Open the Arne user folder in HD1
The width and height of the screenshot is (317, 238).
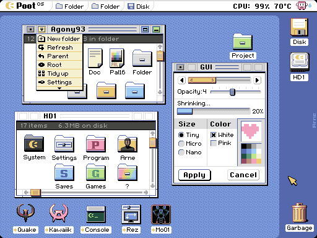[x=128, y=144]
